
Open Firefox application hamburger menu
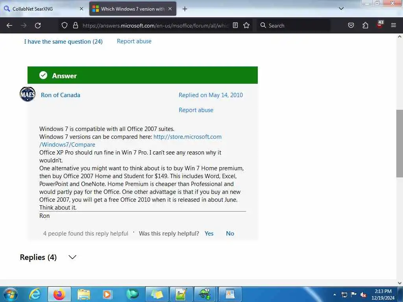393,25
